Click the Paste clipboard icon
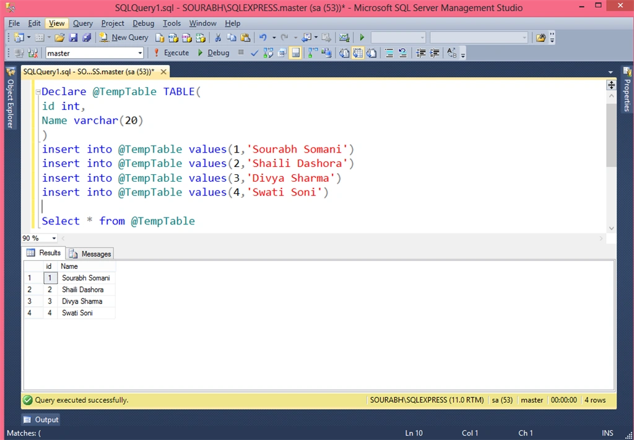 coord(245,38)
